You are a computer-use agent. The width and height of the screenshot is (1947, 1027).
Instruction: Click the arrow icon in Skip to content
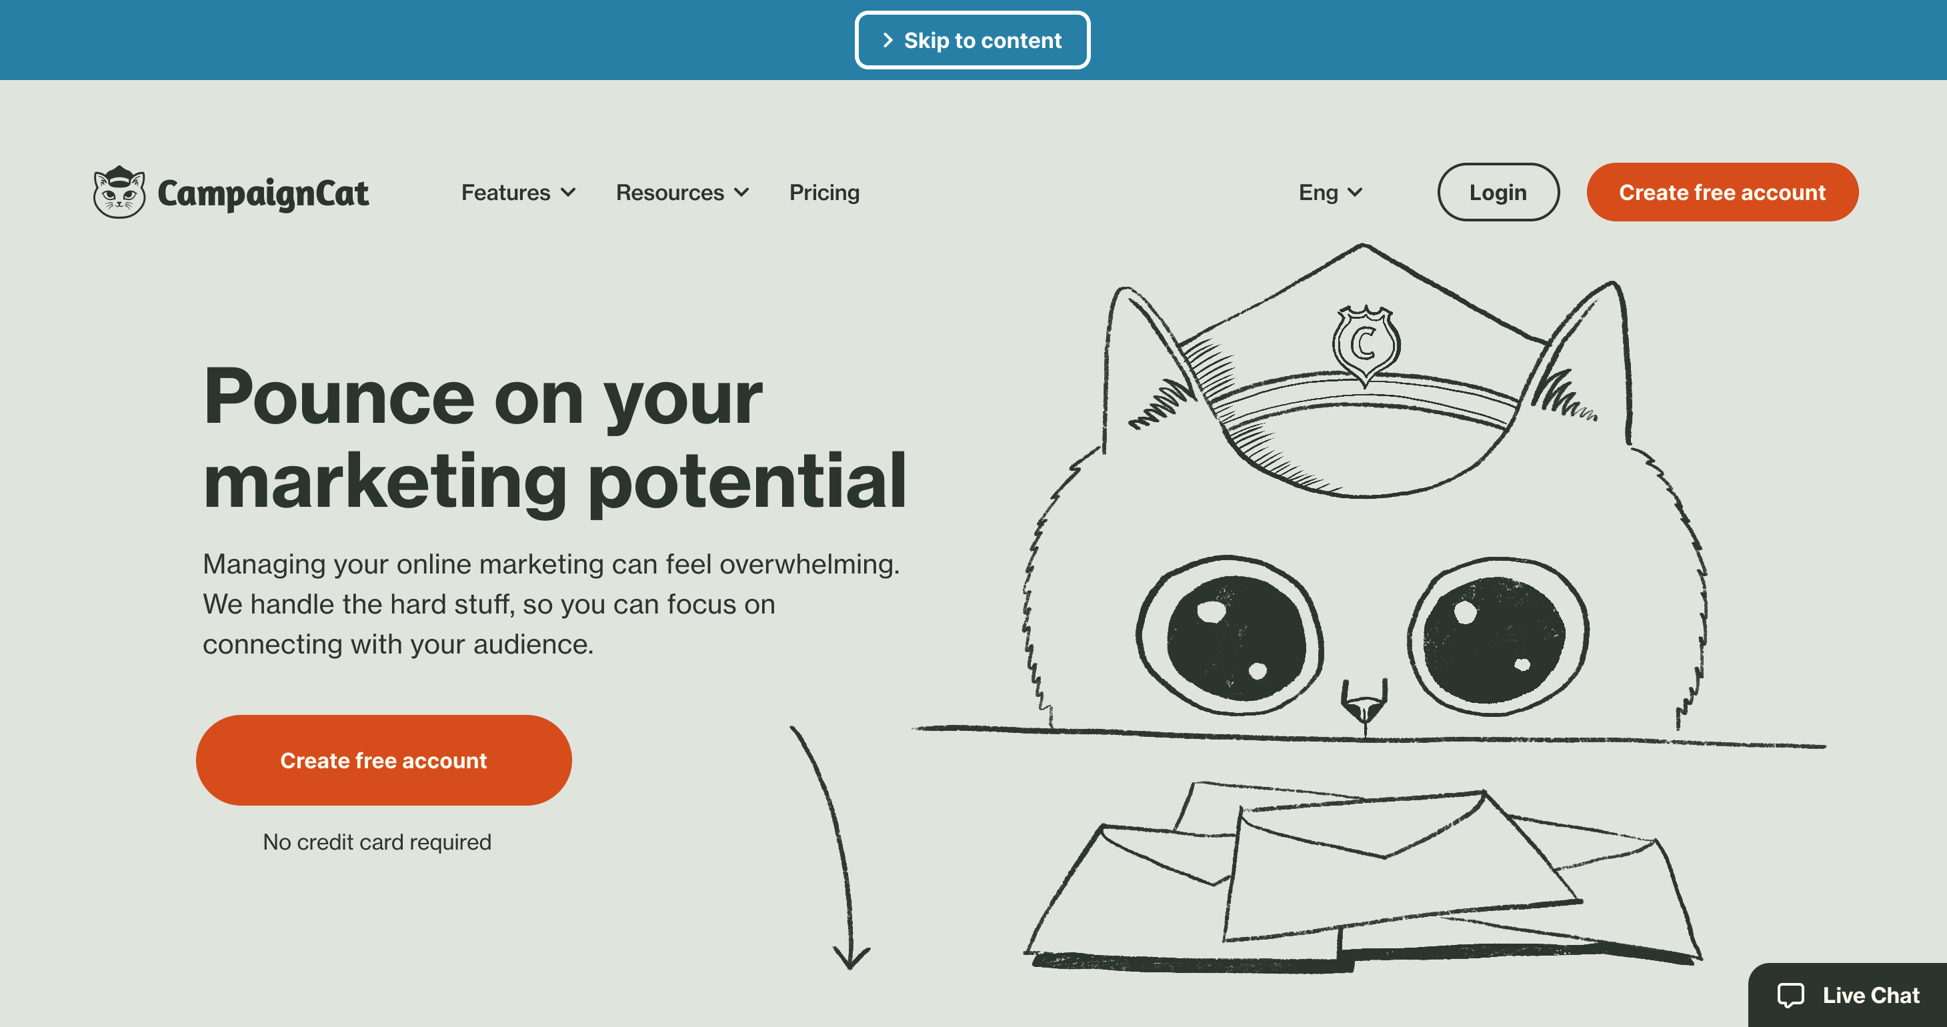point(888,40)
